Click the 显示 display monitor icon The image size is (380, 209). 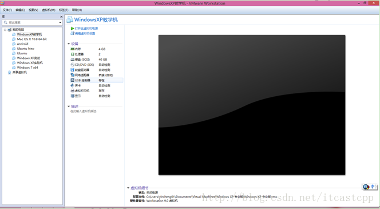click(72, 96)
